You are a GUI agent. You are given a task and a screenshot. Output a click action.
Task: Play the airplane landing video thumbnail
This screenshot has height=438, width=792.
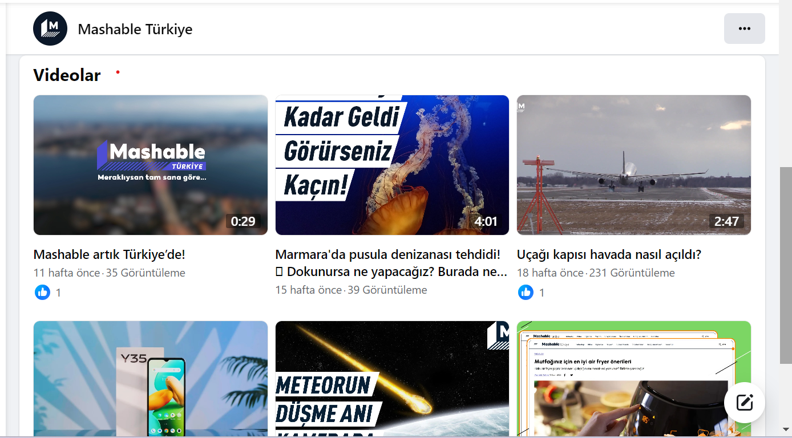tap(634, 165)
